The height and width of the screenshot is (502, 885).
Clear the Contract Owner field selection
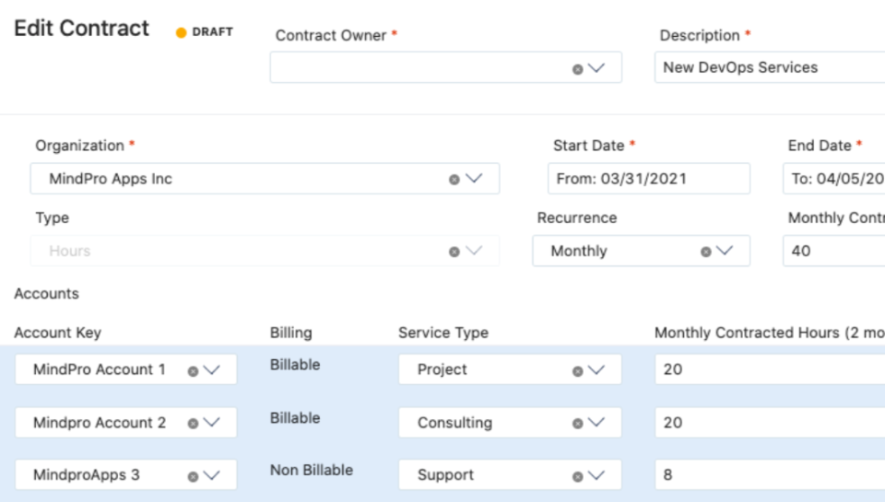click(577, 69)
